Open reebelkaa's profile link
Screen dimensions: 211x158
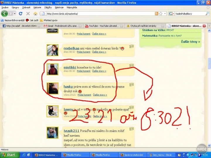72,48
